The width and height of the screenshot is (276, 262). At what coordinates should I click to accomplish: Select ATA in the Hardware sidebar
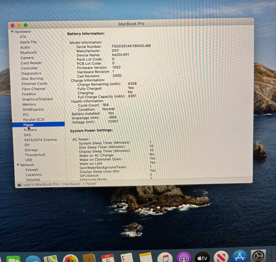coord(23,37)
